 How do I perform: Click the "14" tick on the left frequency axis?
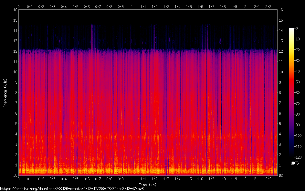[16, 30]
